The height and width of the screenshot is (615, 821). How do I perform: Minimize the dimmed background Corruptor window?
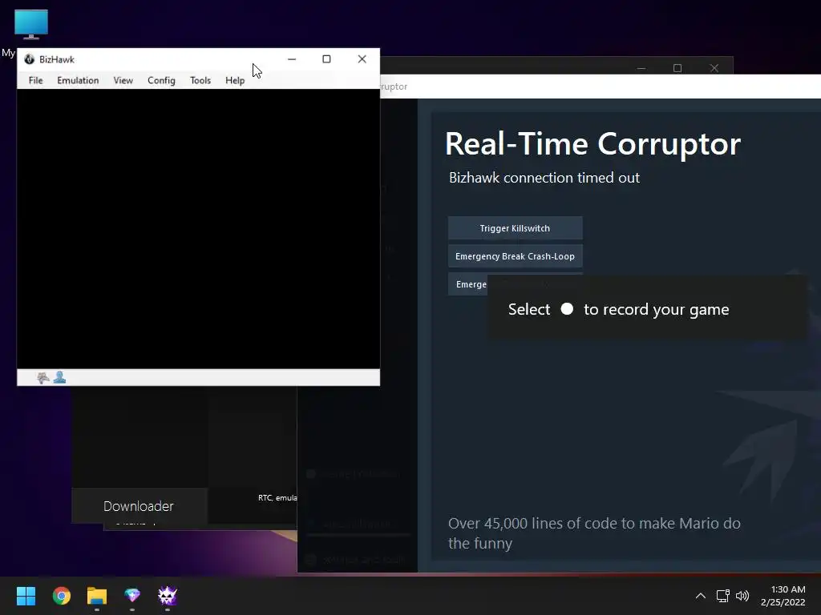coord(641,68)
